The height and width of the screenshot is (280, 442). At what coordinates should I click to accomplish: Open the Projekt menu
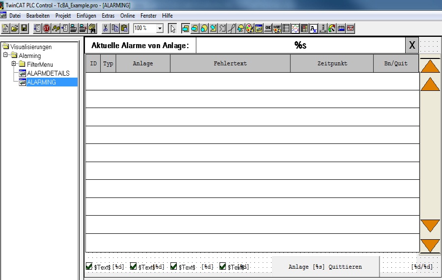[x=63, y=16]
